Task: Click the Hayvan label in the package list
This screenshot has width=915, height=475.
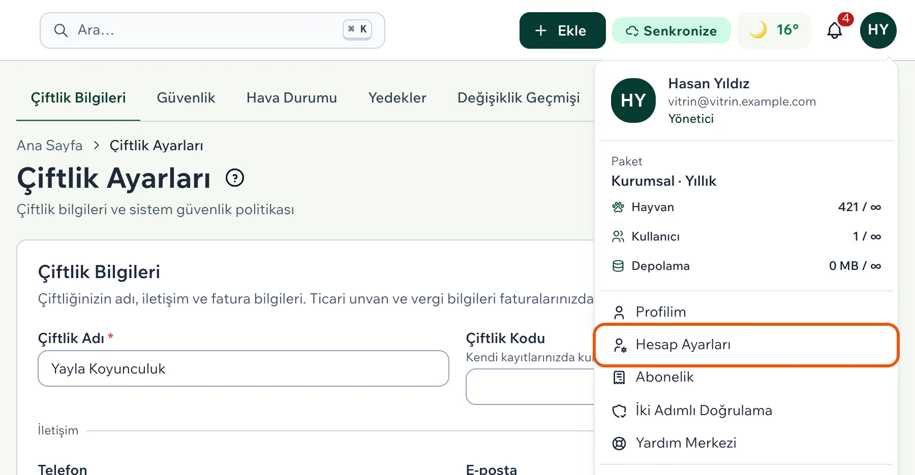Action: 653,207
